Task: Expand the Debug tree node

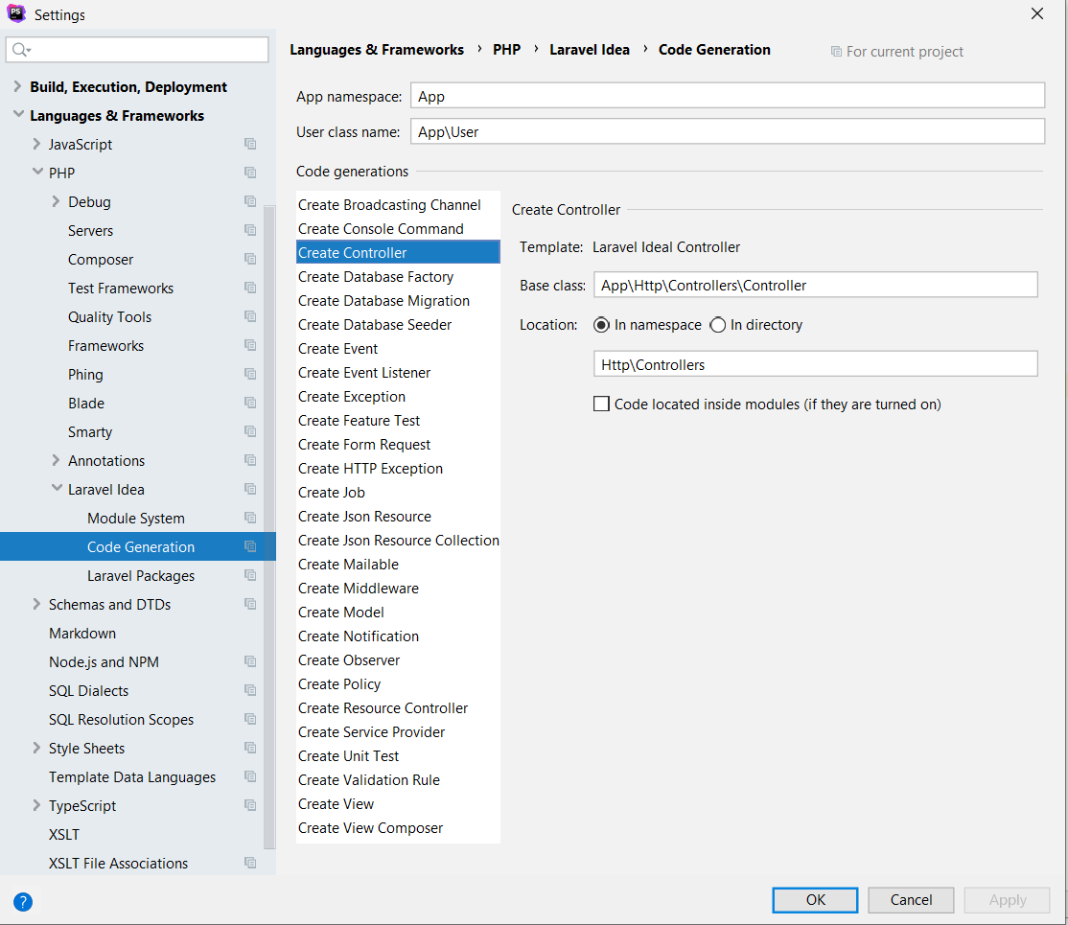Action: point(56,201)
